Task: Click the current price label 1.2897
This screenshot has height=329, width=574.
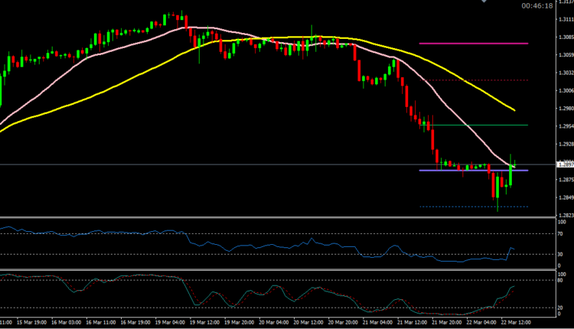Action: [564, 165]
